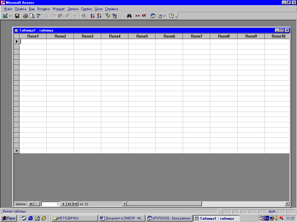Viewport: 297px width, 222px height.
Task: Click the record number input field
Action: pos(50,204)
